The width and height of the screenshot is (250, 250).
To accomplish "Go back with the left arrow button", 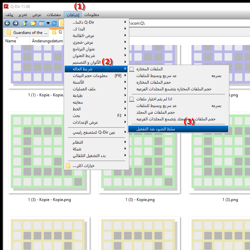I will [x=7, y=23].
